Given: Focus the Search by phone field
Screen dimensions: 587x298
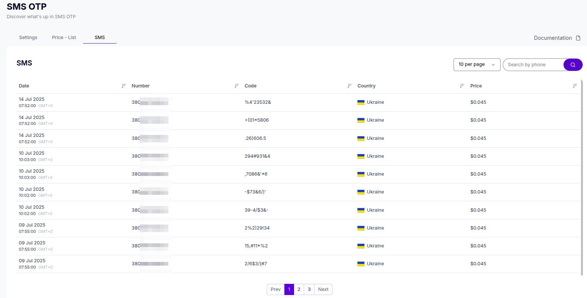Looking at the screenshot, I should click(x=533, y=65).
